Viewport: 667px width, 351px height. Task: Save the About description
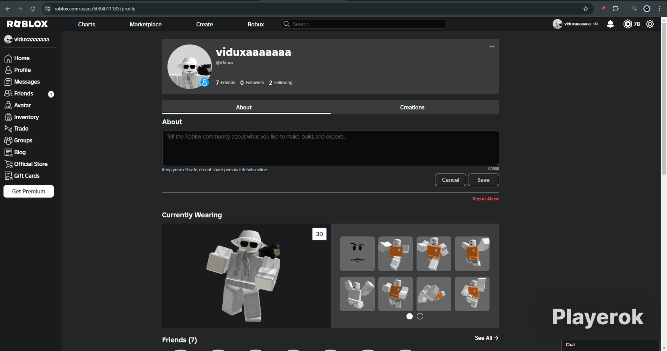click(483, 180)
